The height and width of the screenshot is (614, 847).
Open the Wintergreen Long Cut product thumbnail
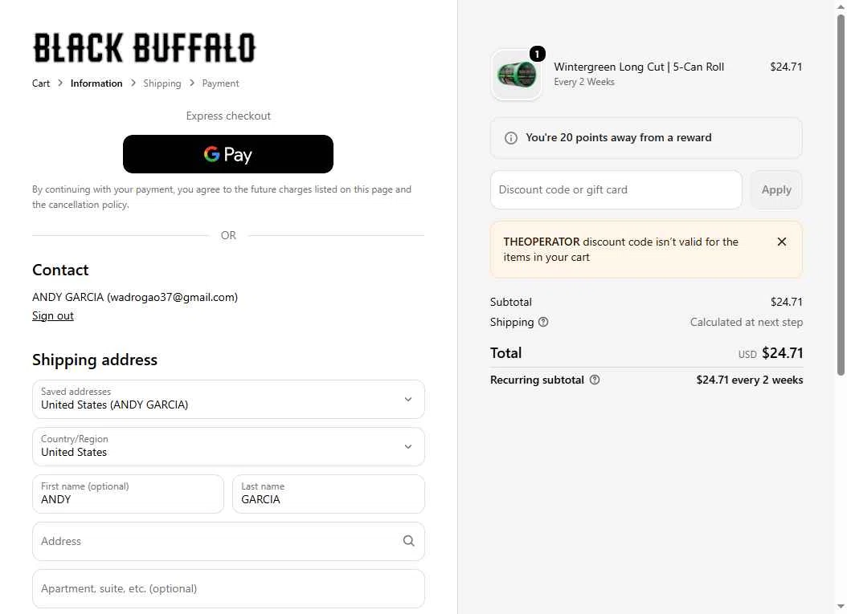(516, 75)
